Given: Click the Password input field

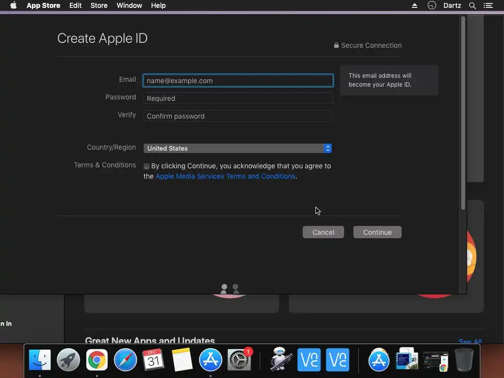Looking at the screenshot, I should [x=238, y=98].
